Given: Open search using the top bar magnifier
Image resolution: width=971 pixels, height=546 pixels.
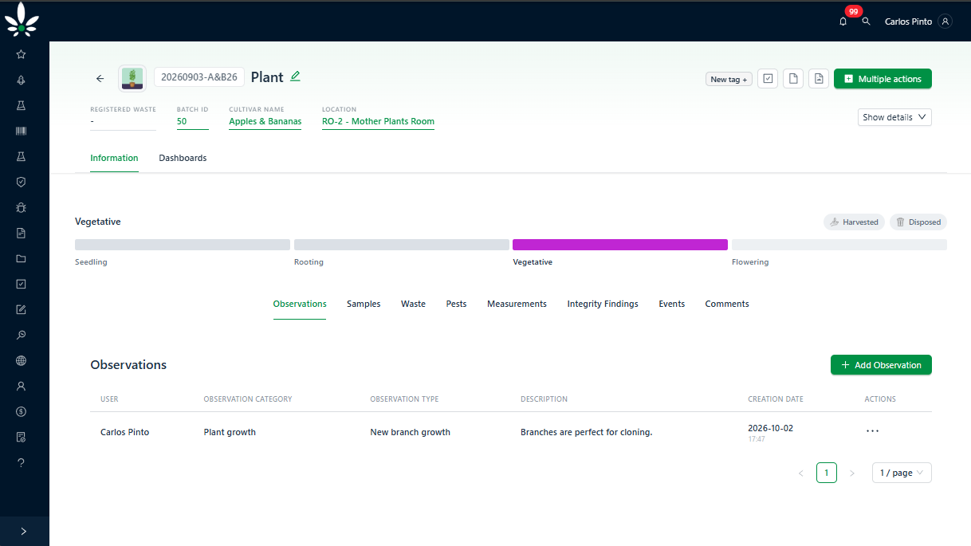Looking at the screenshot, I should (867, 22).
